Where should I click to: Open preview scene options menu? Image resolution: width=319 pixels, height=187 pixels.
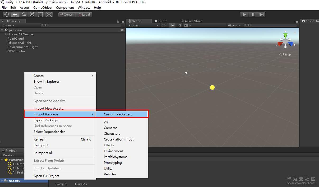point(122,30)
